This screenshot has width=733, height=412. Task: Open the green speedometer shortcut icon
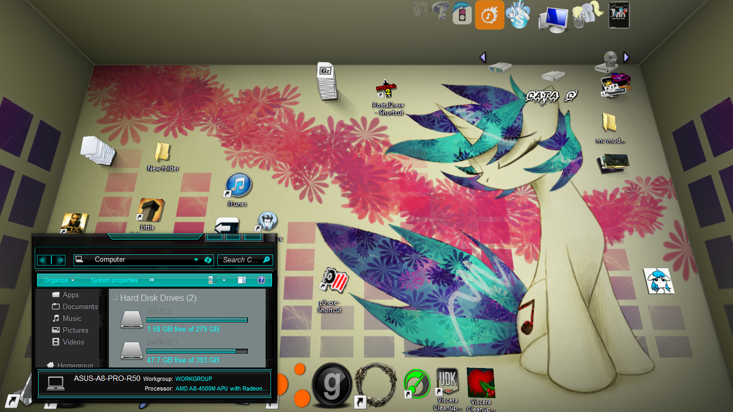[417, 384]
